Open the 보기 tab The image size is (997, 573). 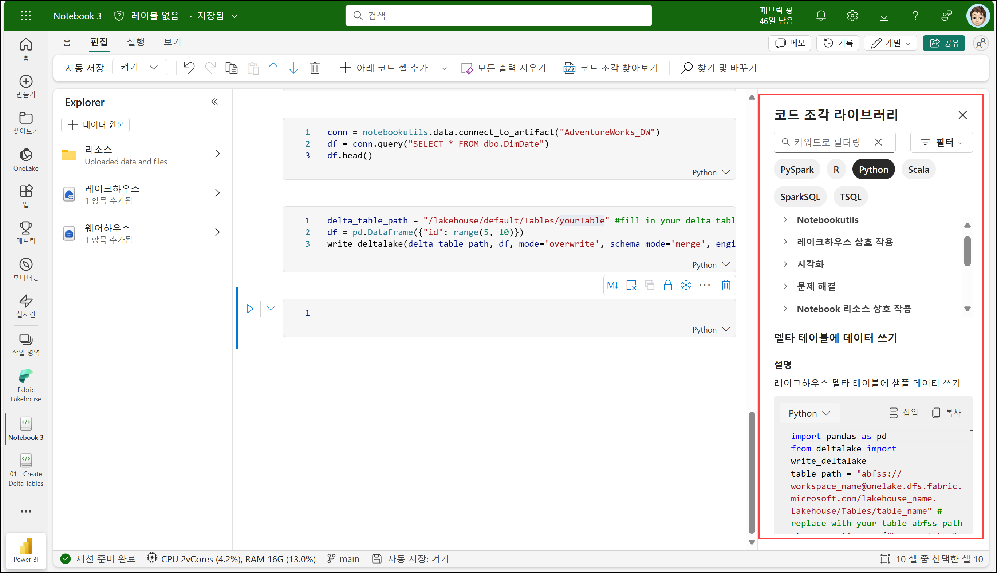tap(172, 42)
